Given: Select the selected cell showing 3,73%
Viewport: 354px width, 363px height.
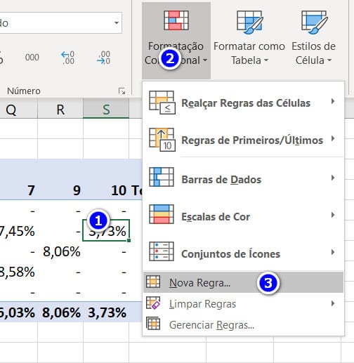Looking at the screenshot, I should (106, 230).
